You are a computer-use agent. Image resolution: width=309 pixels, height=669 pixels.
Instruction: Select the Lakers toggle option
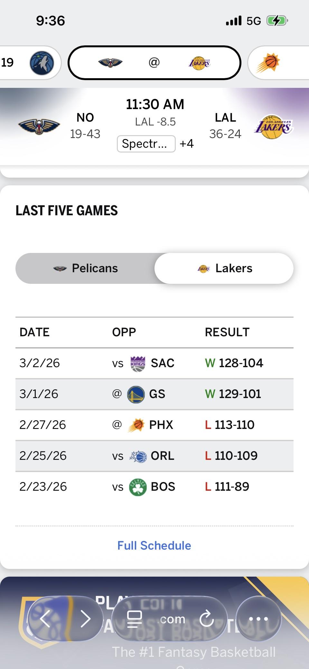click(x=224, y=268)
